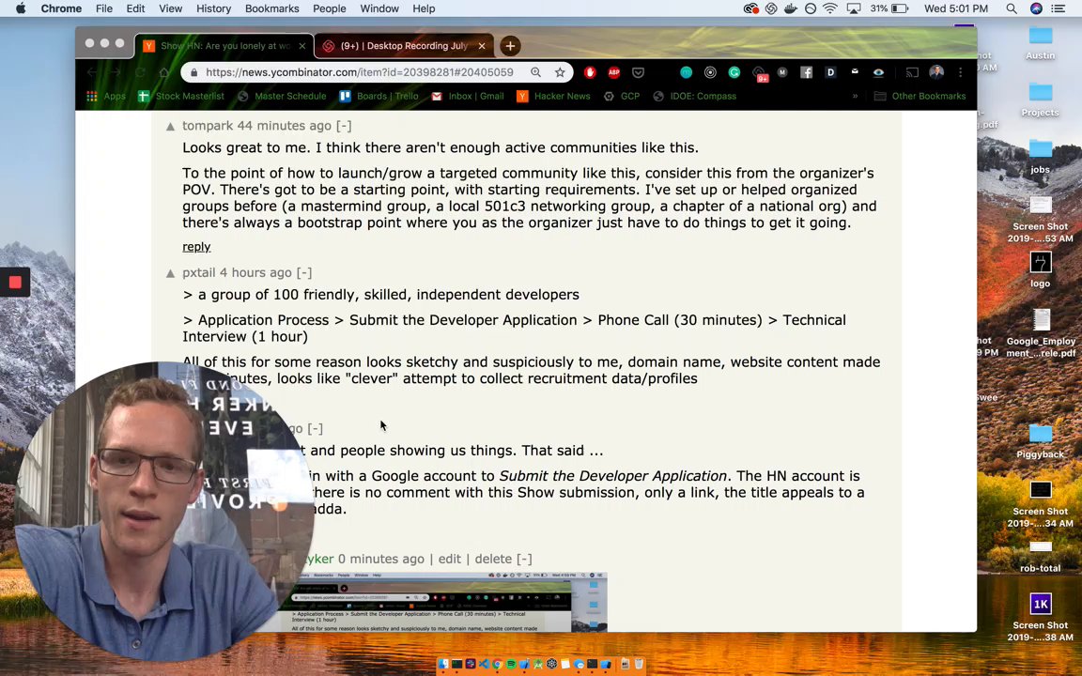Upvote pxtail's comment with the triangle
This screenshot has width=1082, height=676.
(170, 273)
